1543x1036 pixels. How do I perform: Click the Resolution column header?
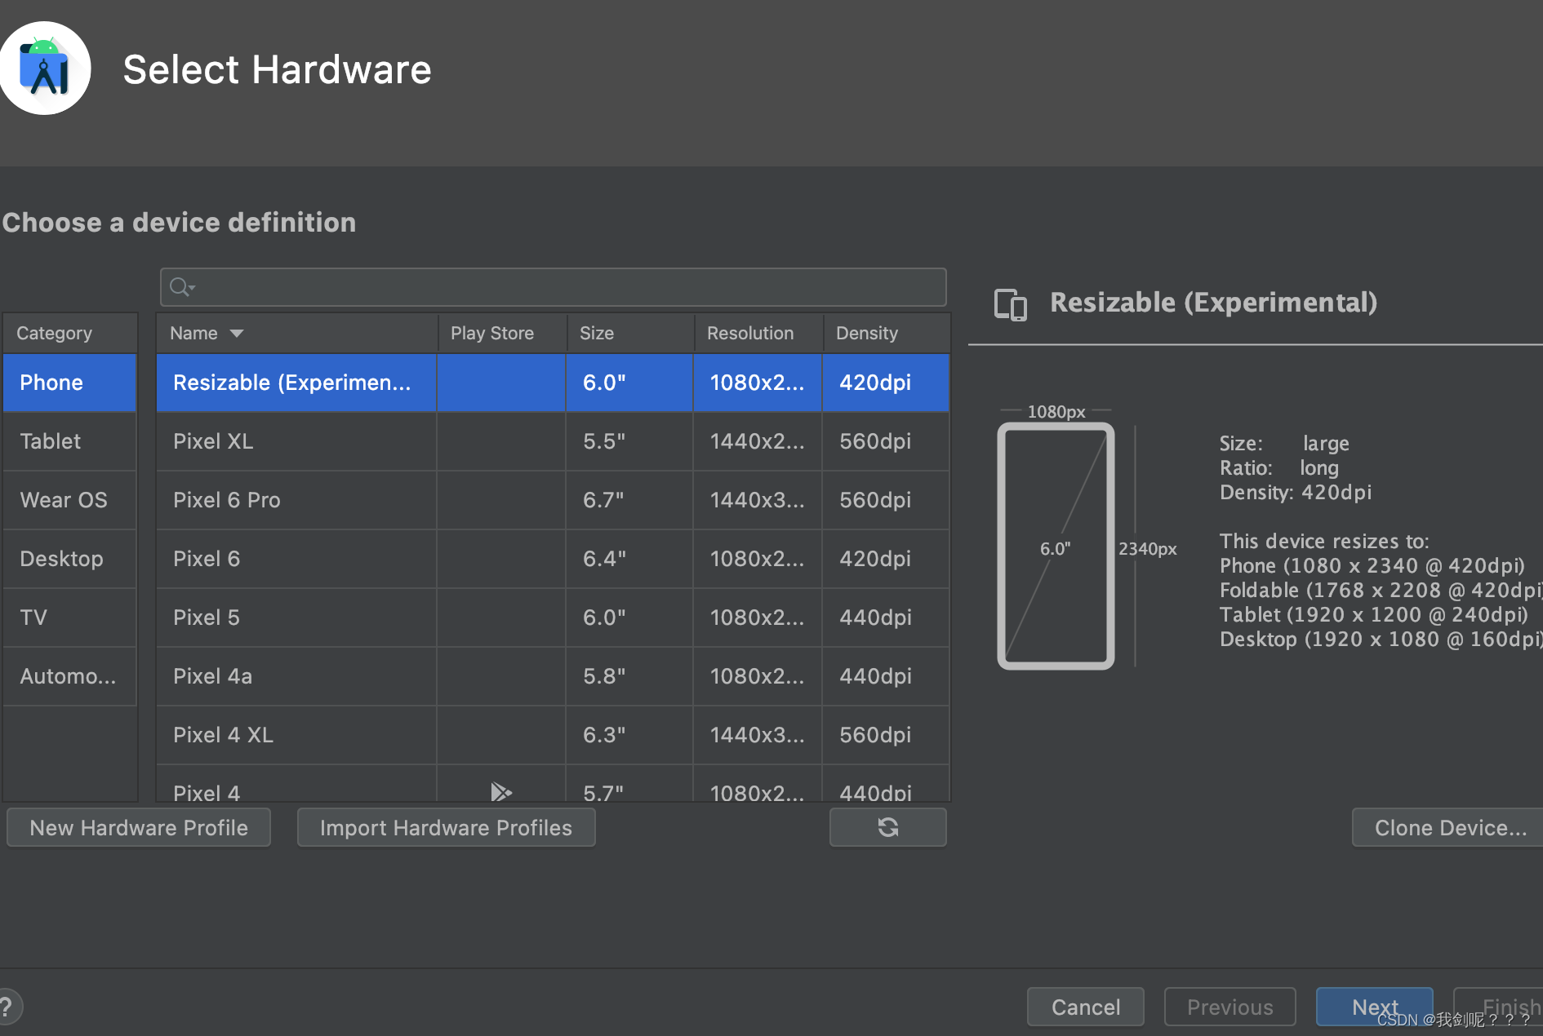[758, 333]
